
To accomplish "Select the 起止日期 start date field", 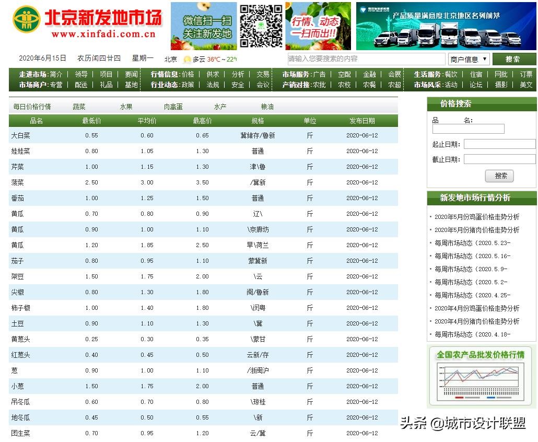I will (499, 144).
